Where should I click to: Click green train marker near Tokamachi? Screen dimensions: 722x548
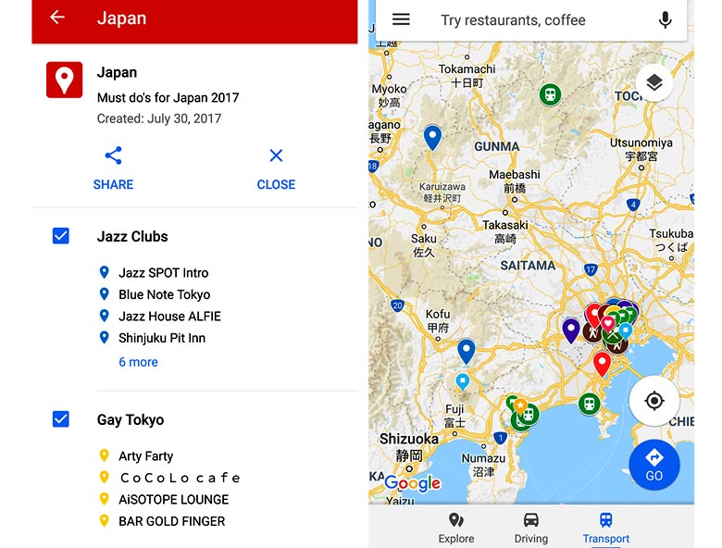[x=550, y=93]
